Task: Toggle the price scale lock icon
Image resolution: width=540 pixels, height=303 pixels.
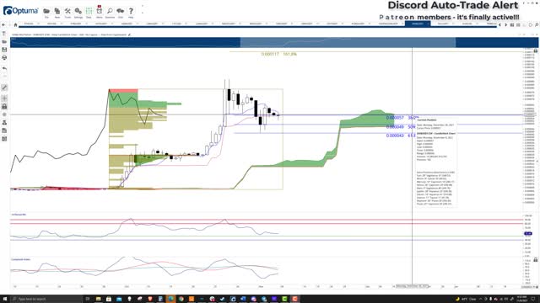Action: pyautogui.click(x=536, y=50)
